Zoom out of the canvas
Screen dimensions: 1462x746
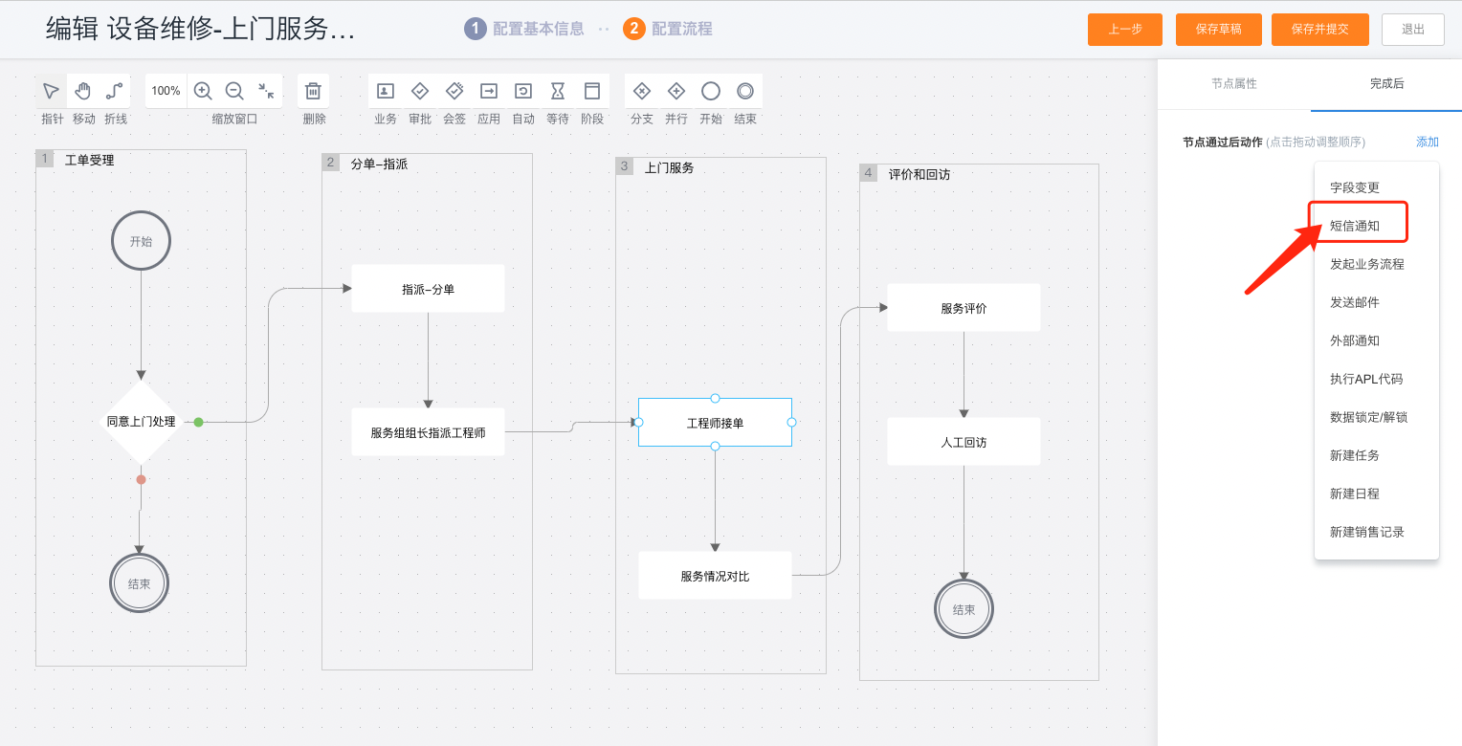coord(234,91)
